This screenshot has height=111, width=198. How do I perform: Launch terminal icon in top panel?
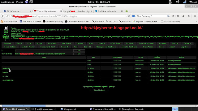31,2
